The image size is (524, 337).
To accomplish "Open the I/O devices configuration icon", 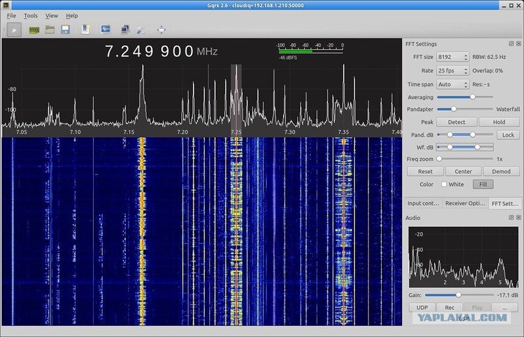I will [x=34, y=30].
